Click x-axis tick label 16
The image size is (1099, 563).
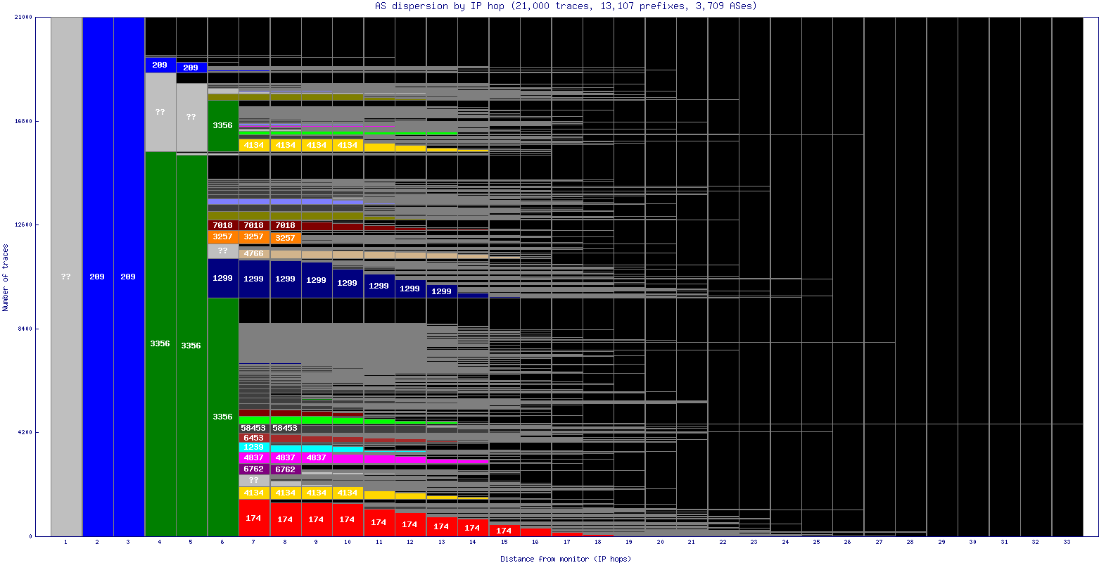tap(535, 543)
